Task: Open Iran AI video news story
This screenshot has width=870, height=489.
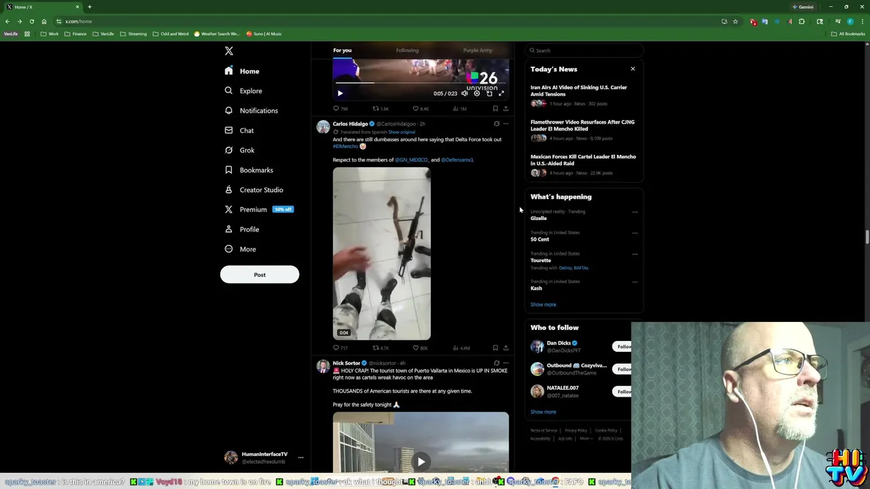Action: (x=582, y=95)
